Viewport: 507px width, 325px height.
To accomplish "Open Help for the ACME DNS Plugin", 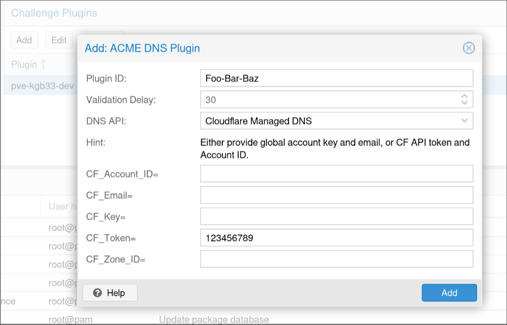I will [109, 293].
